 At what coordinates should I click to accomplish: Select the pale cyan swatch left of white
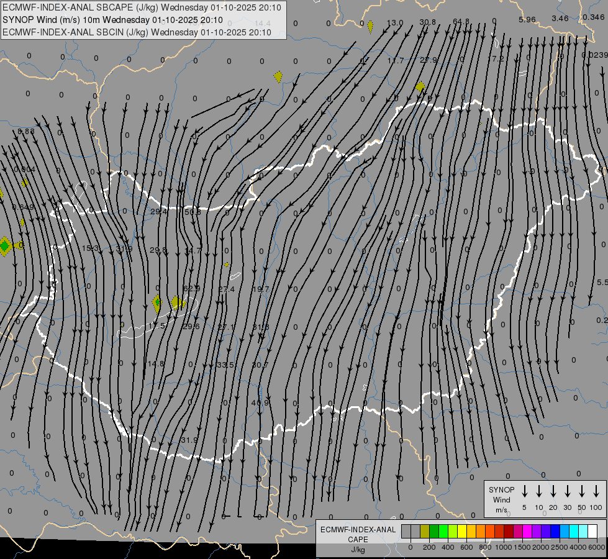point(583,531)
